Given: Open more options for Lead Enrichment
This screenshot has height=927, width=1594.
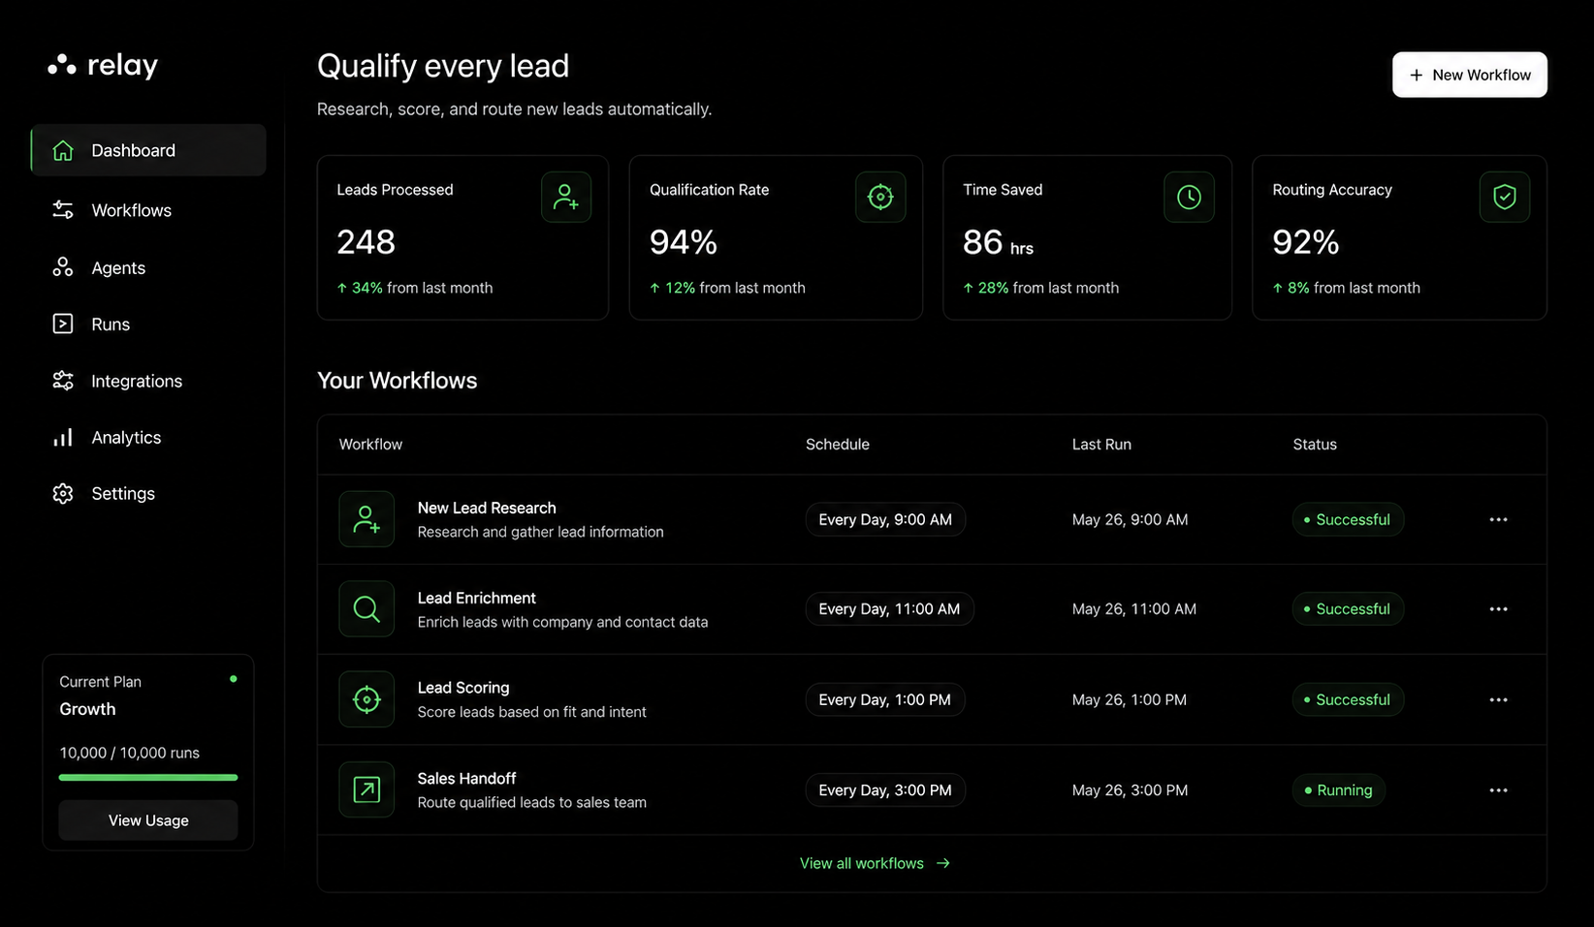Looking at the screenshot, I should click(1498, 609).
